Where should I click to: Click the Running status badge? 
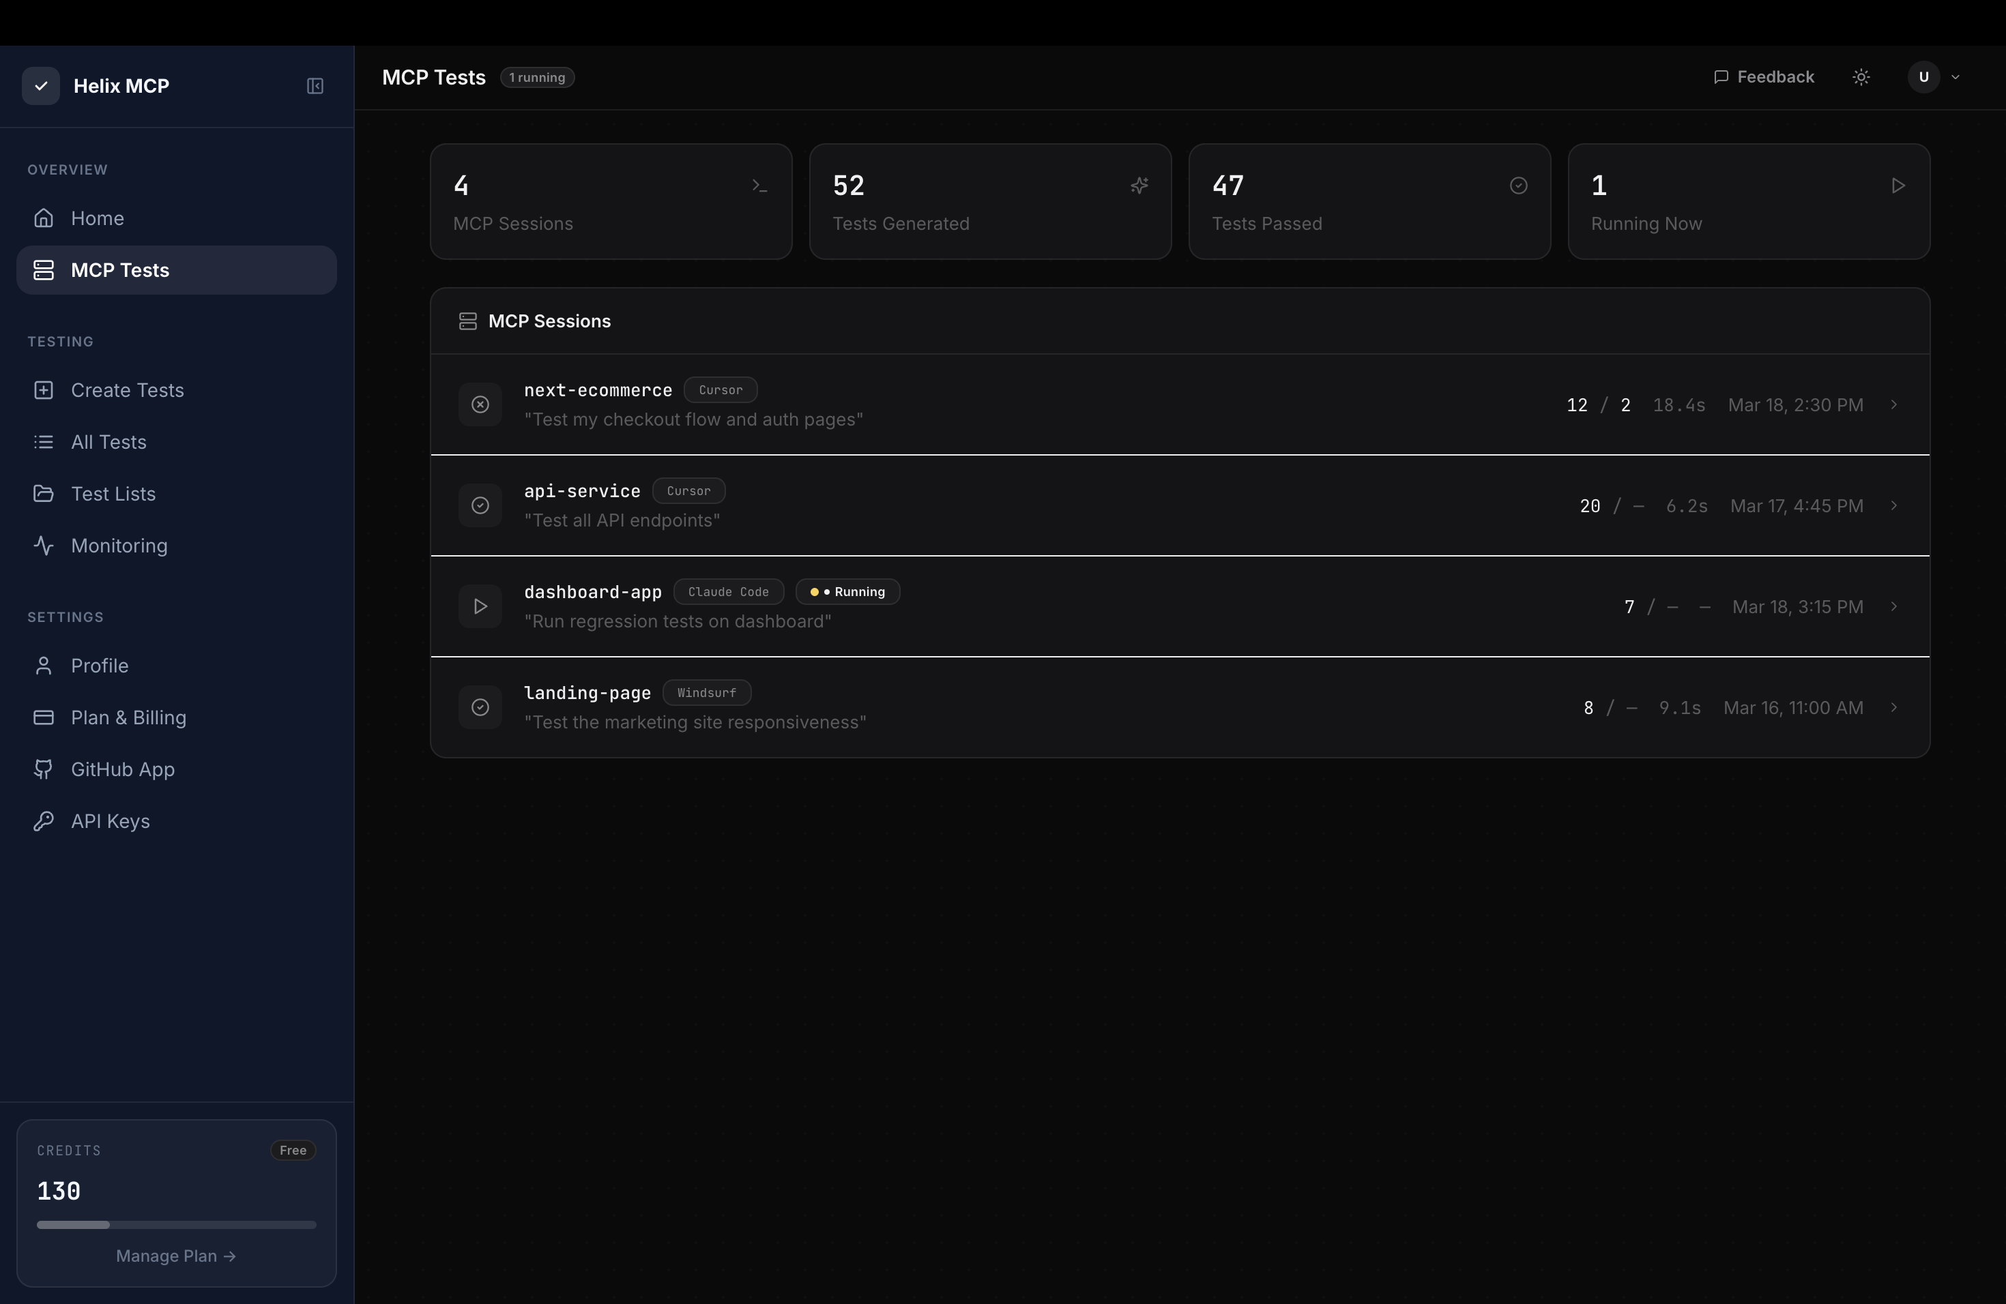point(847,592)
